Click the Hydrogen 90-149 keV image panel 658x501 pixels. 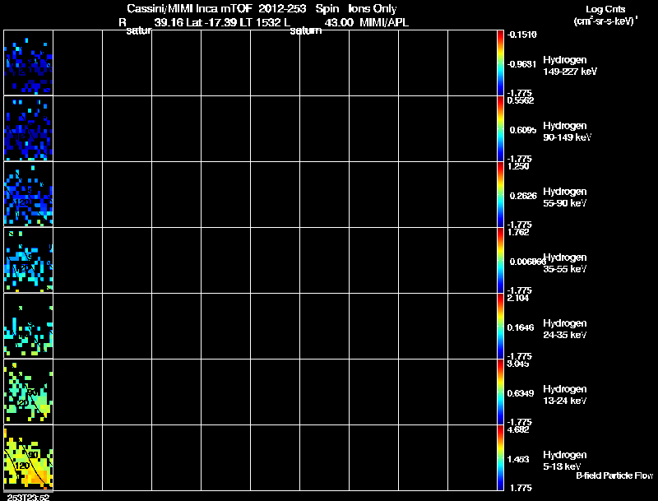29,128
